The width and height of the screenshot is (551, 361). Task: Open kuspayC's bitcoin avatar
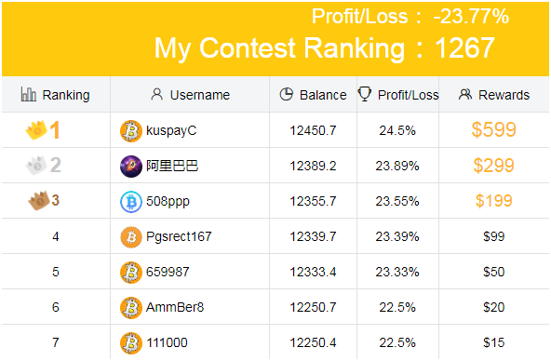[x=131, y=130]
